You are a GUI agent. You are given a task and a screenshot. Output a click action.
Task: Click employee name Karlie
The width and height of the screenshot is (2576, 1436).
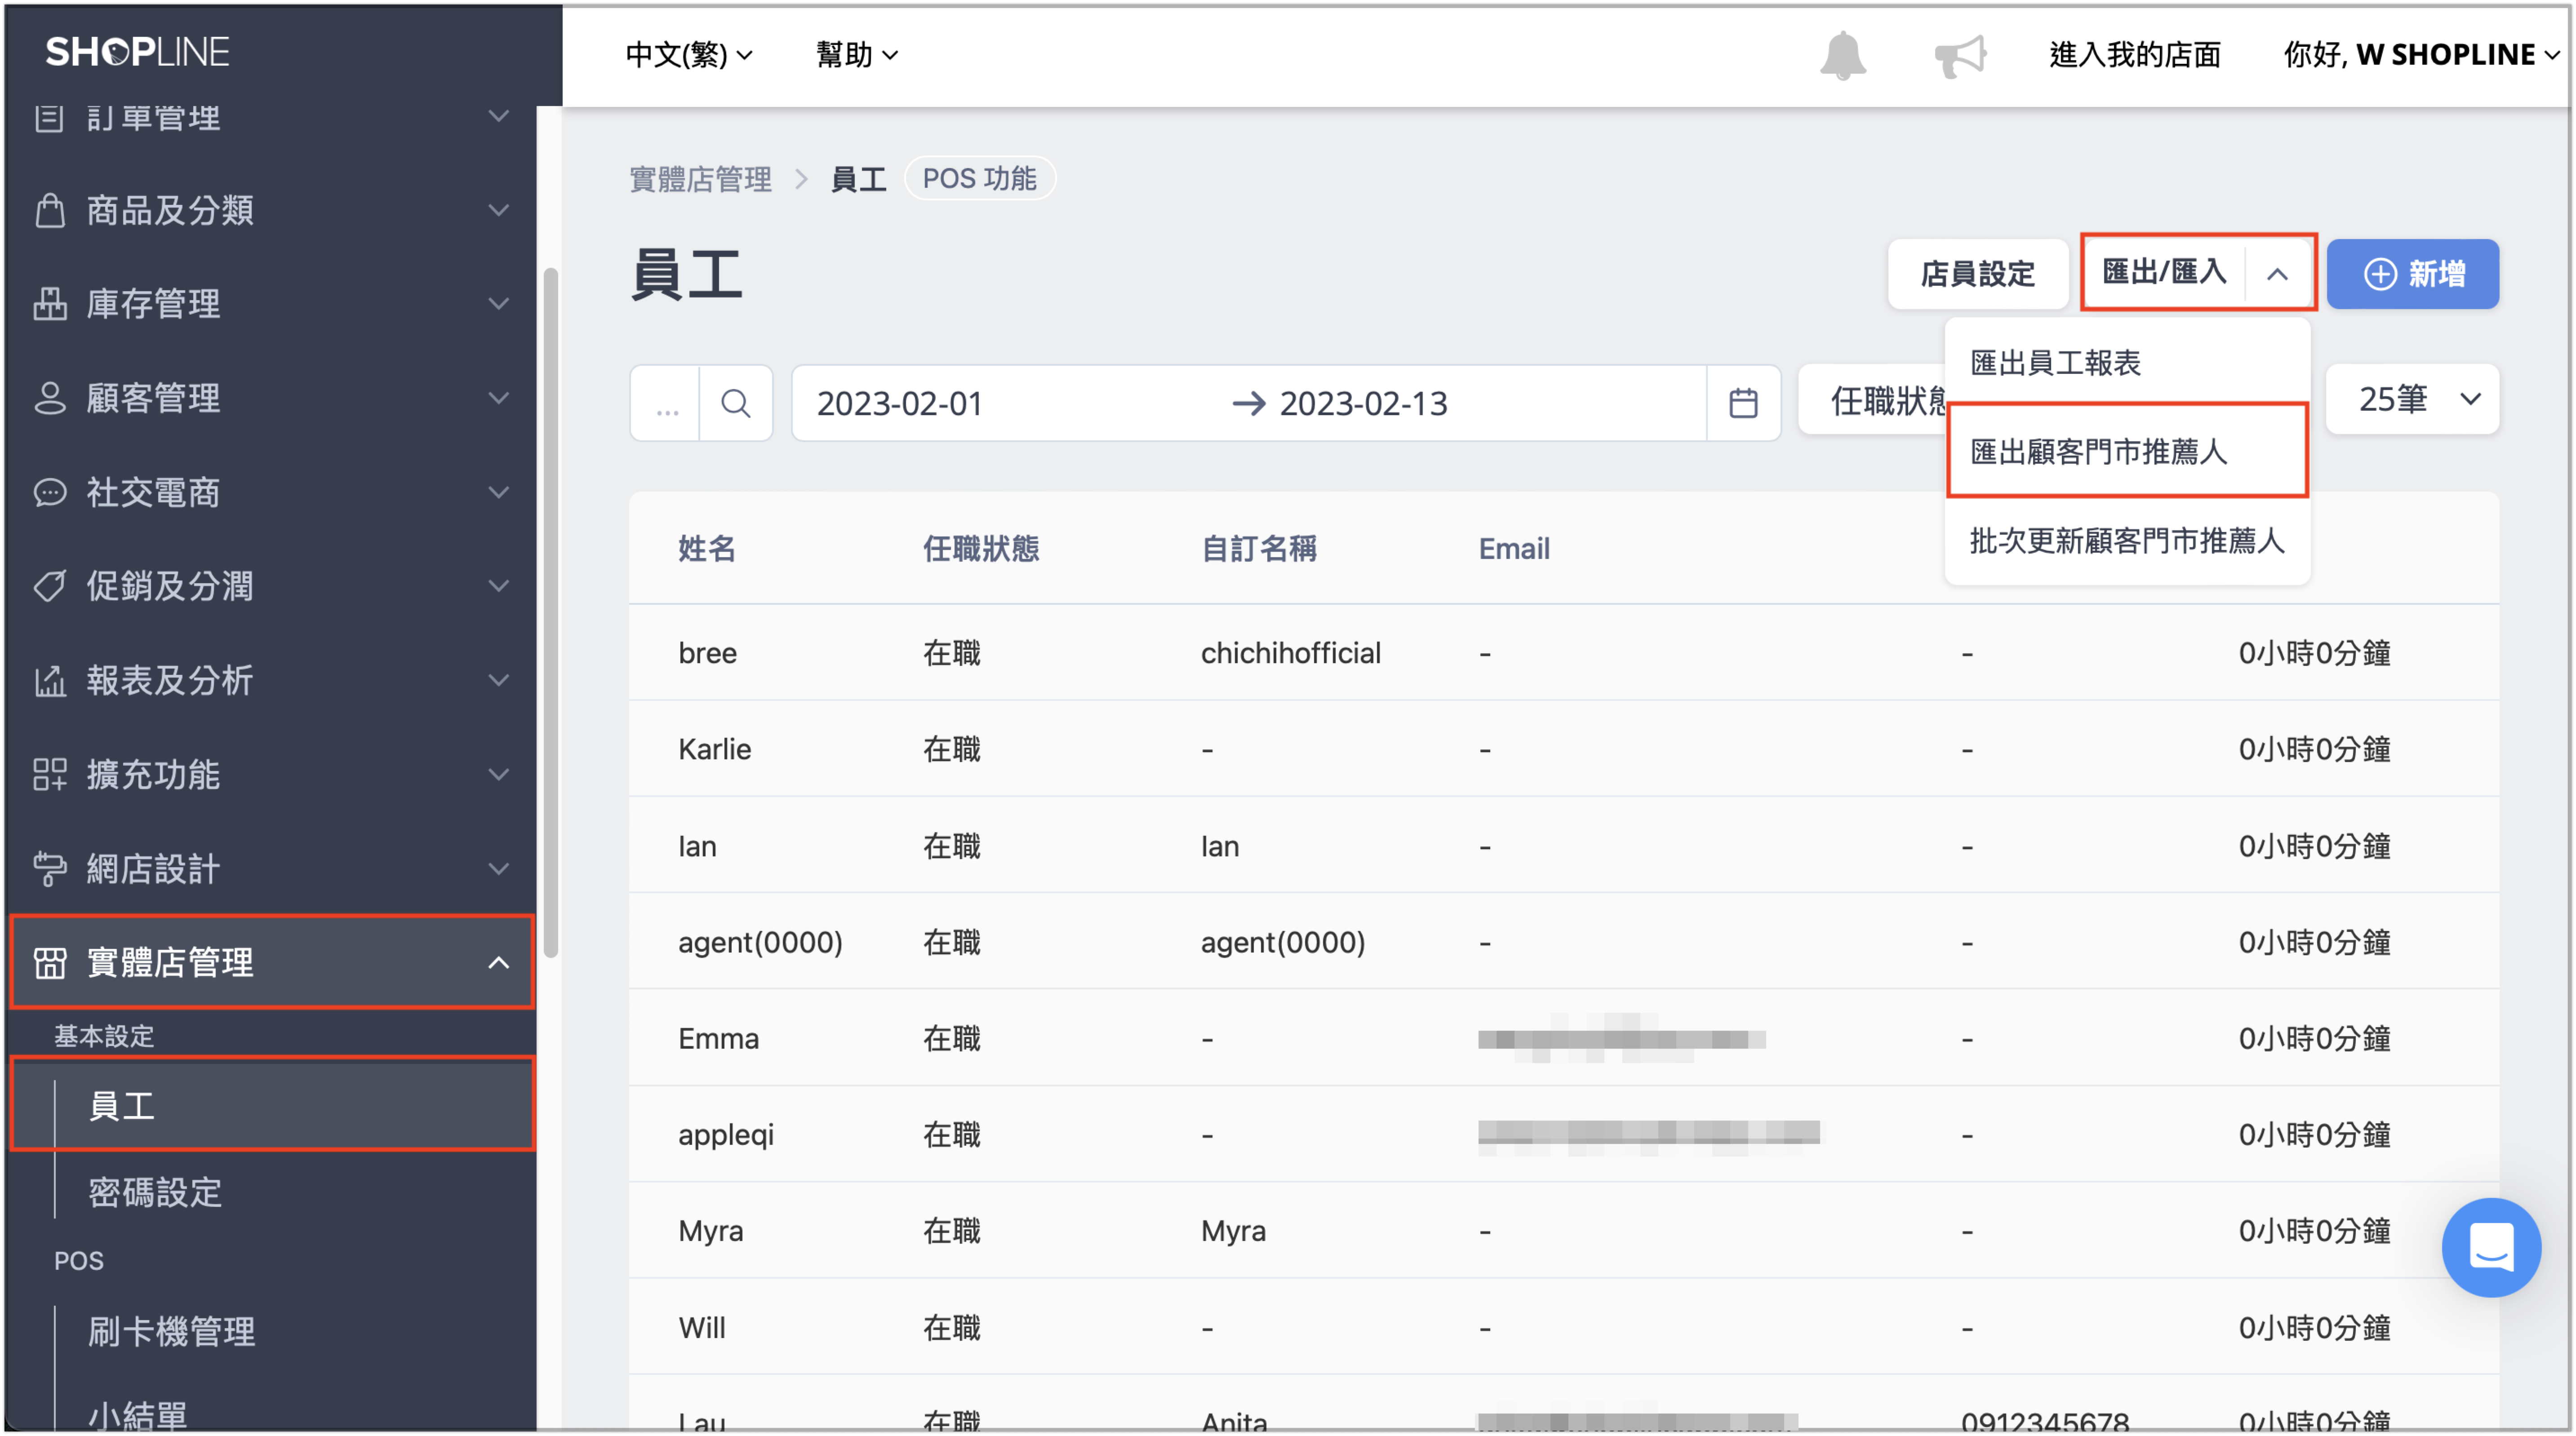[714, 749]
